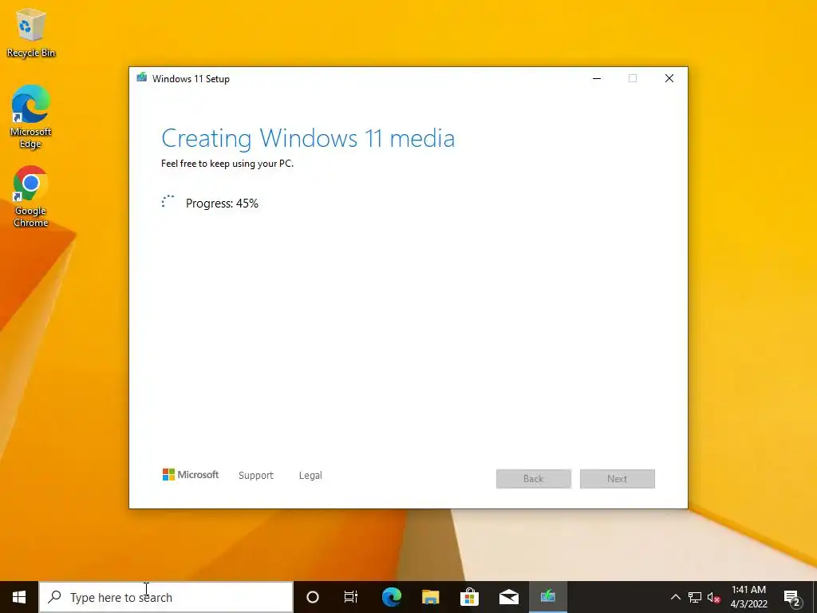Click the progress spinner animation
Image resolution: width=817 pixels, height=613 pixels.
168,202
